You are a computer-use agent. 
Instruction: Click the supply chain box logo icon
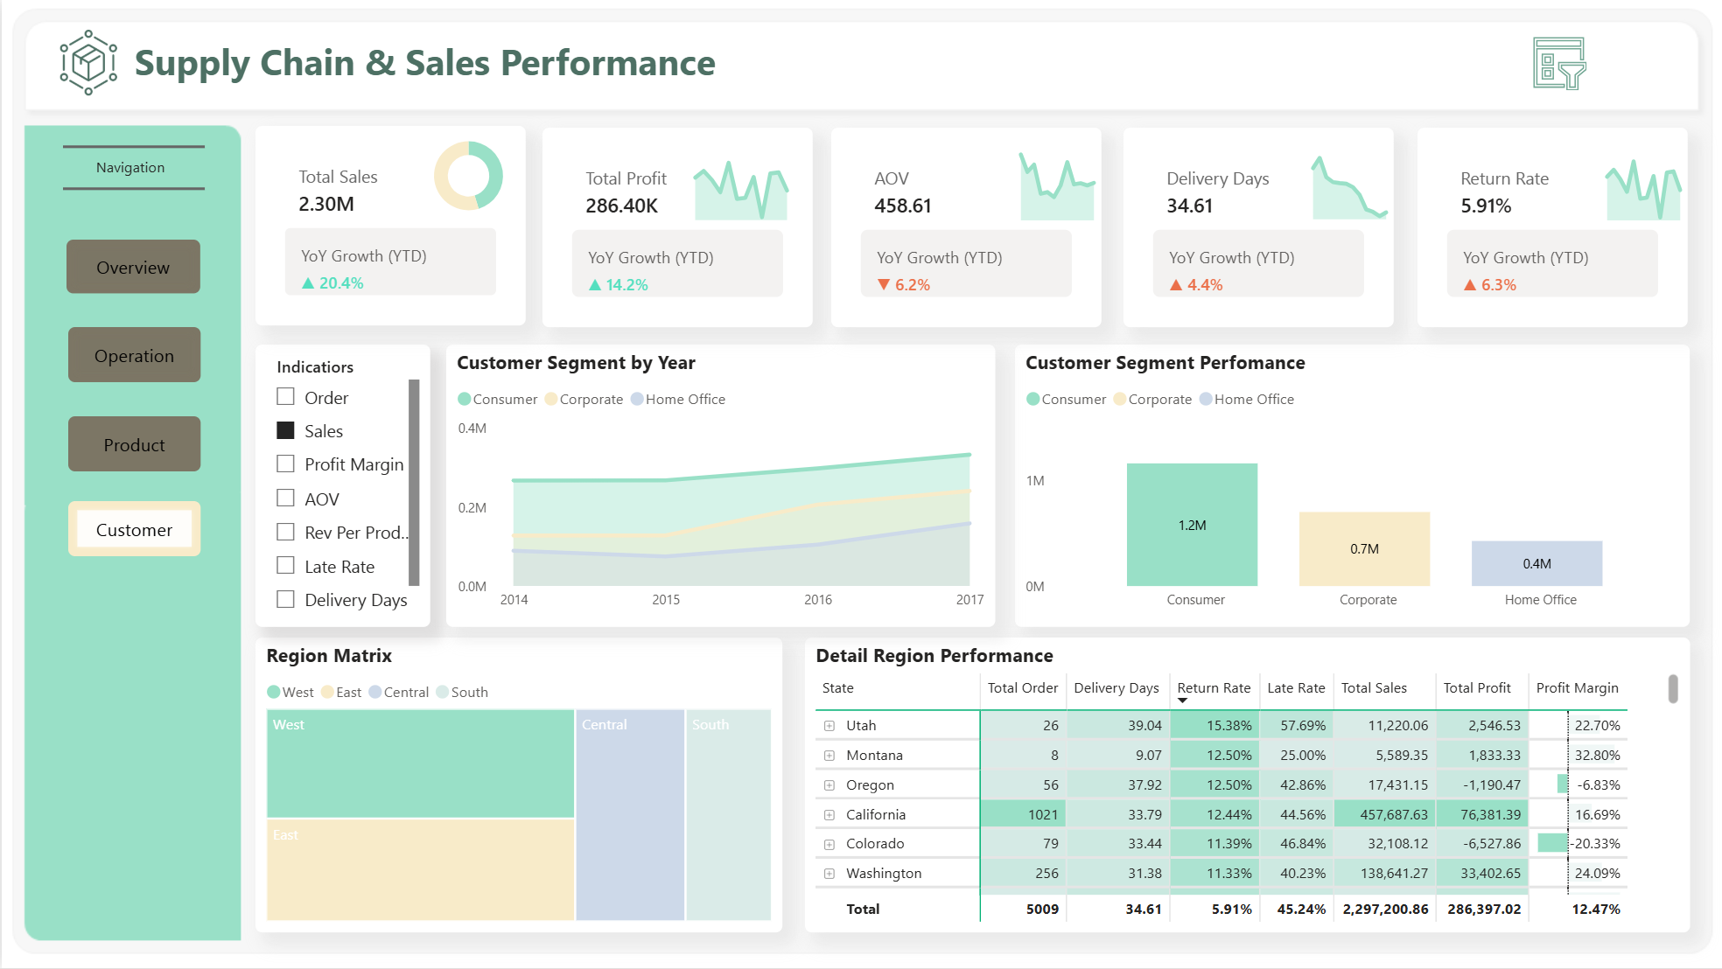click(88, 63)
